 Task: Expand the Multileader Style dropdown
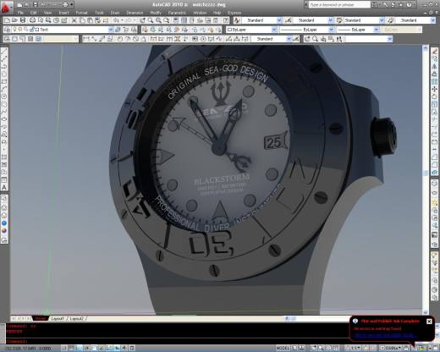click(433, 20)
